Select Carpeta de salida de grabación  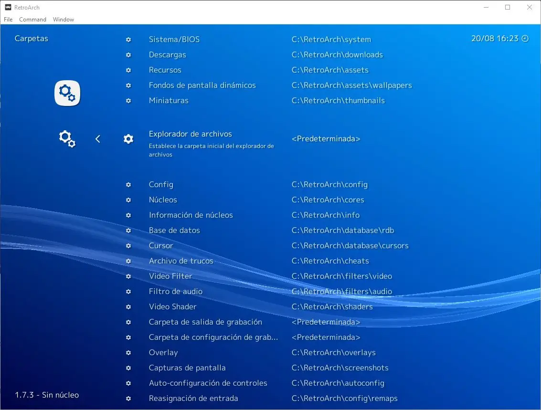205,322
